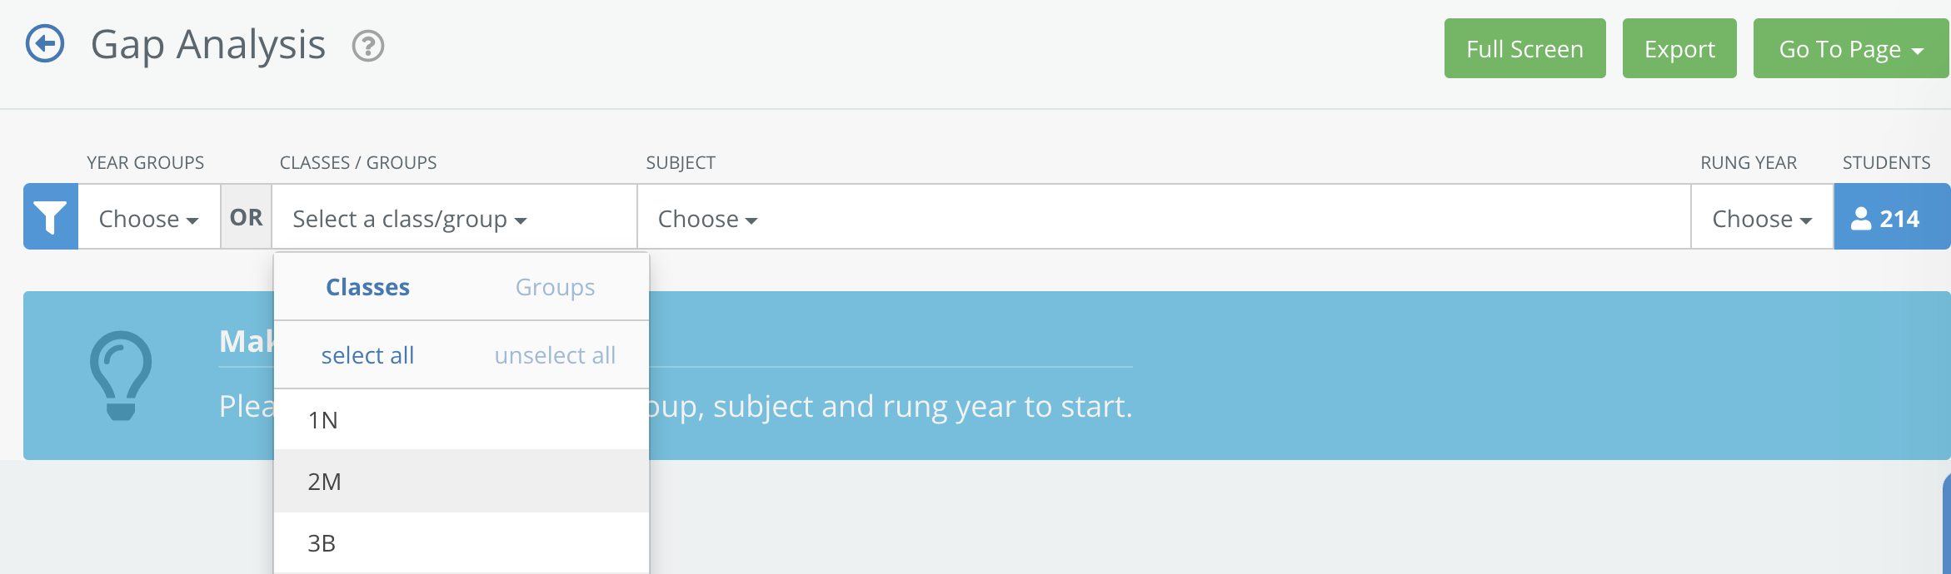Select class 2M from the list
The height and width of the screenshot is (574, 1951).
(325, 482)
